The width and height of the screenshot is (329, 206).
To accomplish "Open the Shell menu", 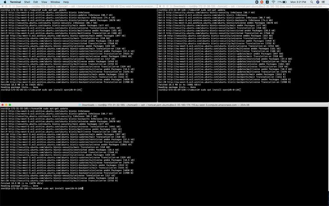I will click(27, 2).
